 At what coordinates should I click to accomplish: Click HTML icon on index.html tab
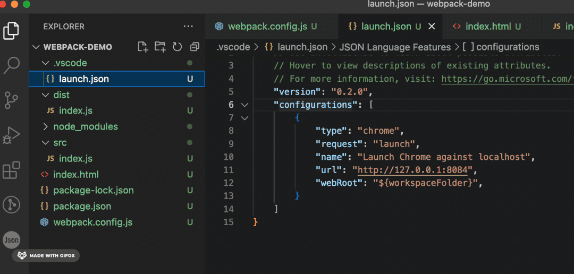pos(457,27)
